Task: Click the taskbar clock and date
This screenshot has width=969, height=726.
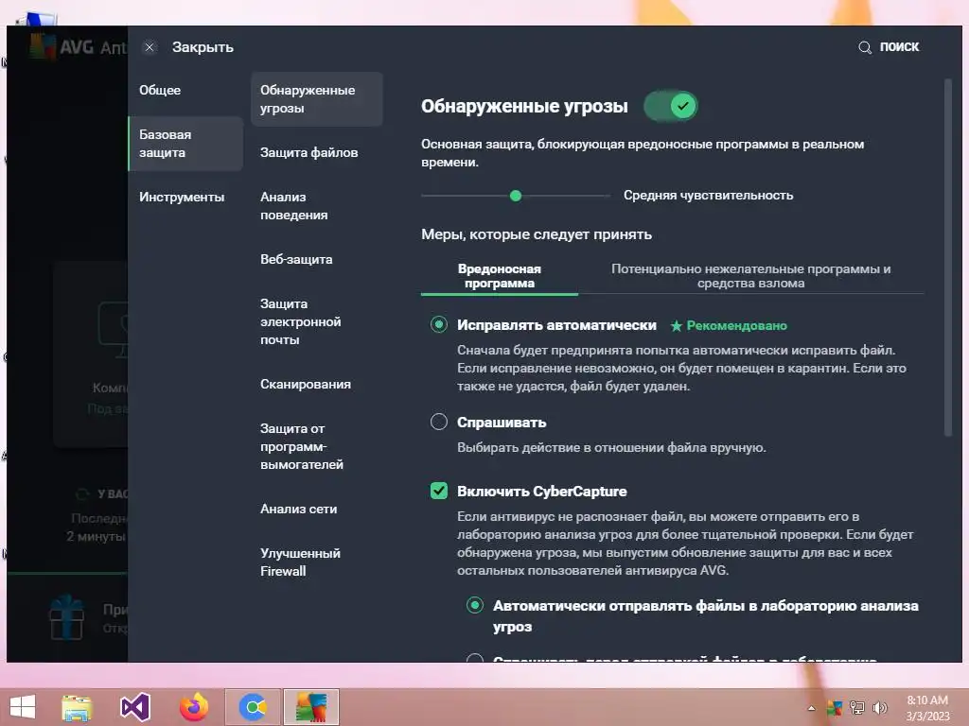Action: coord(927,708)
